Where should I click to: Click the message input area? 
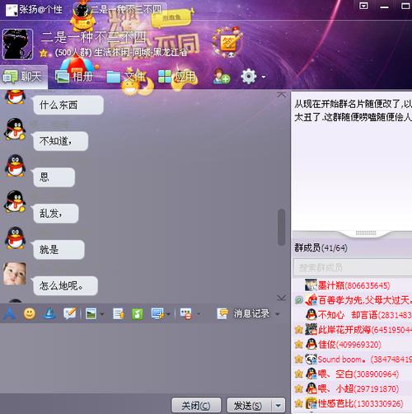click(x=143, y=359)
